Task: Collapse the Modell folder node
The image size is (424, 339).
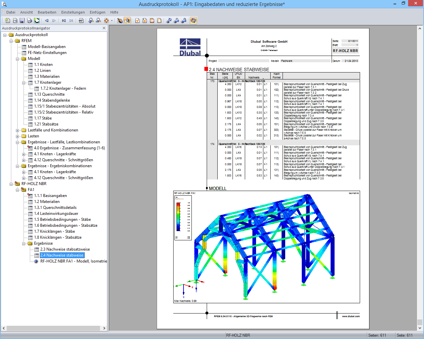Action: point(18,59)
